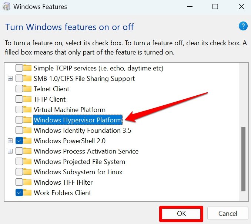The width and height of the screenshot is (251, 224).
Task: Expand Windows Process Activation Service node
Action: click(x=10, y=151)
